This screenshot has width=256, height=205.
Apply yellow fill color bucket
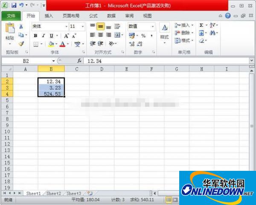pyautogui.click(x=51, y=44)
